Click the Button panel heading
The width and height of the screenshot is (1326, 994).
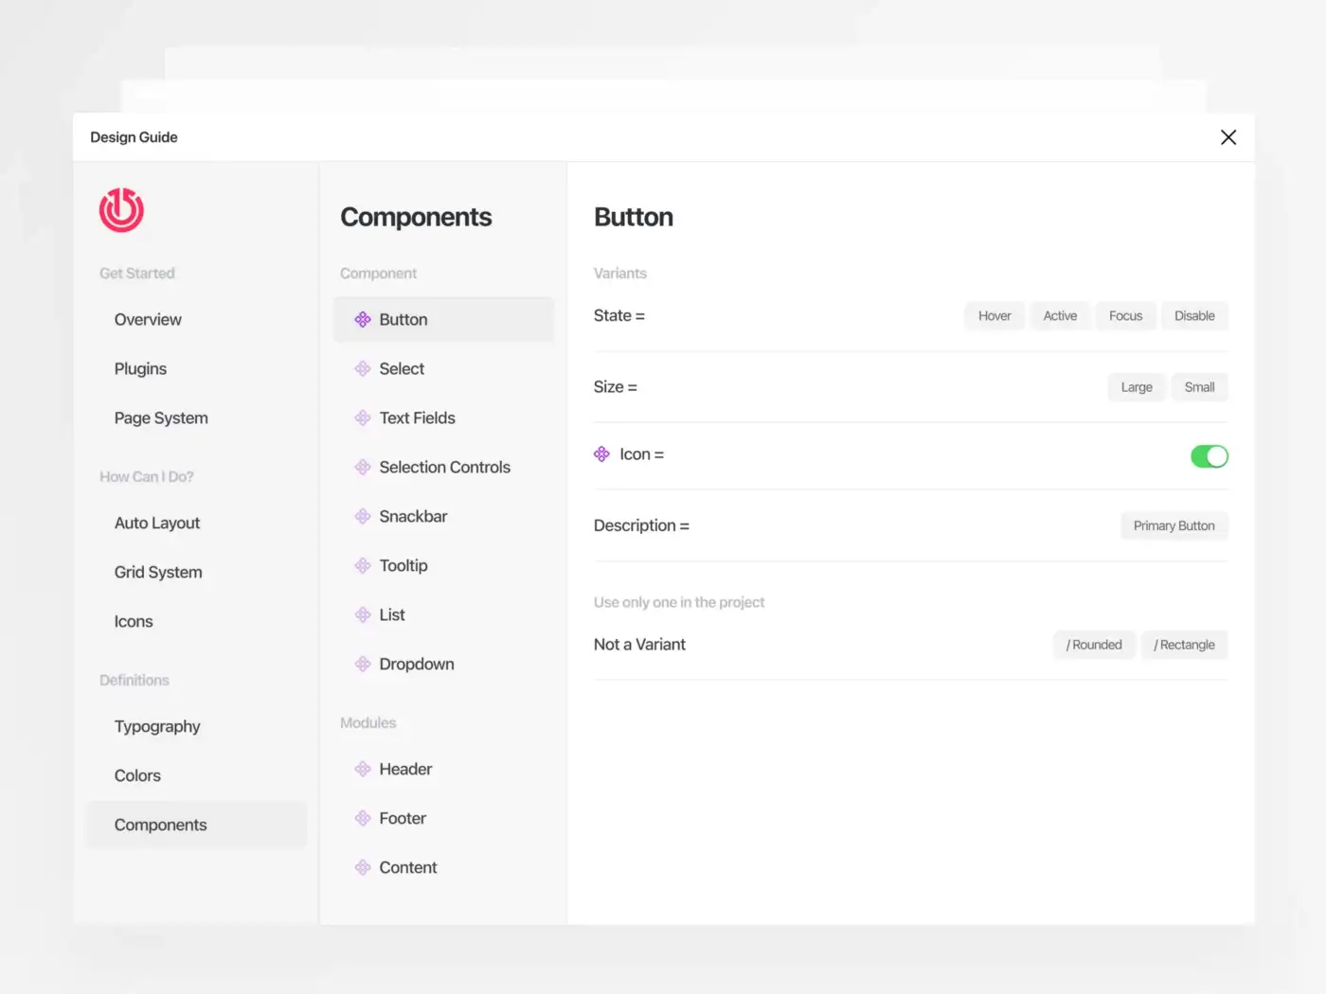634,218
